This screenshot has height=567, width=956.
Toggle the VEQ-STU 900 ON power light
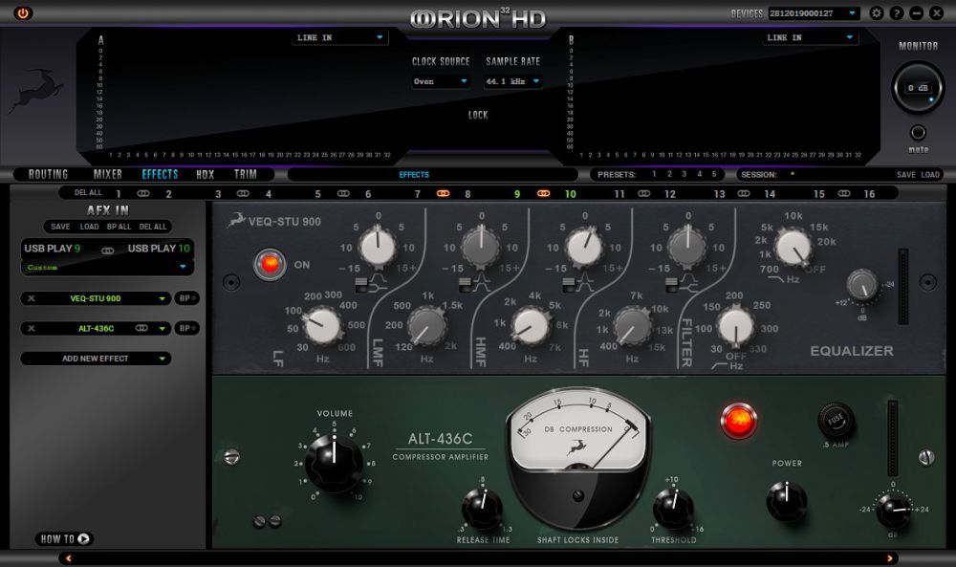click(270, 264)
